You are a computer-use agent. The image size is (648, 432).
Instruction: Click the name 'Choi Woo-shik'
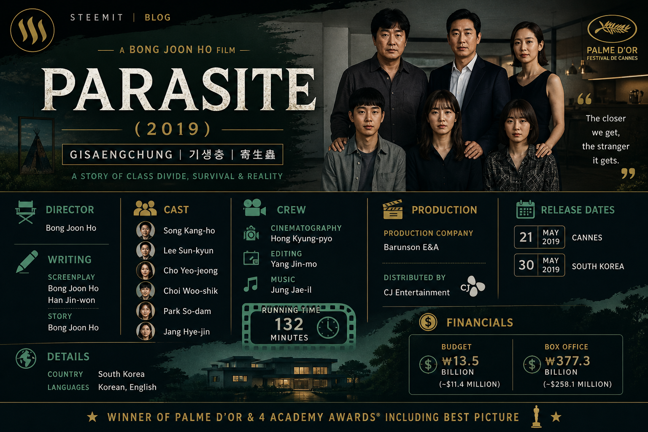(x=191, y=291)
